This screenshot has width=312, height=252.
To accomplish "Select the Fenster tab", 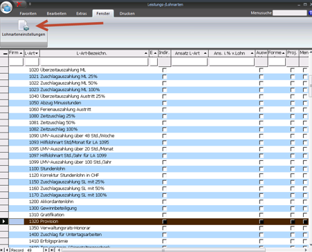I will coord(103,14).
